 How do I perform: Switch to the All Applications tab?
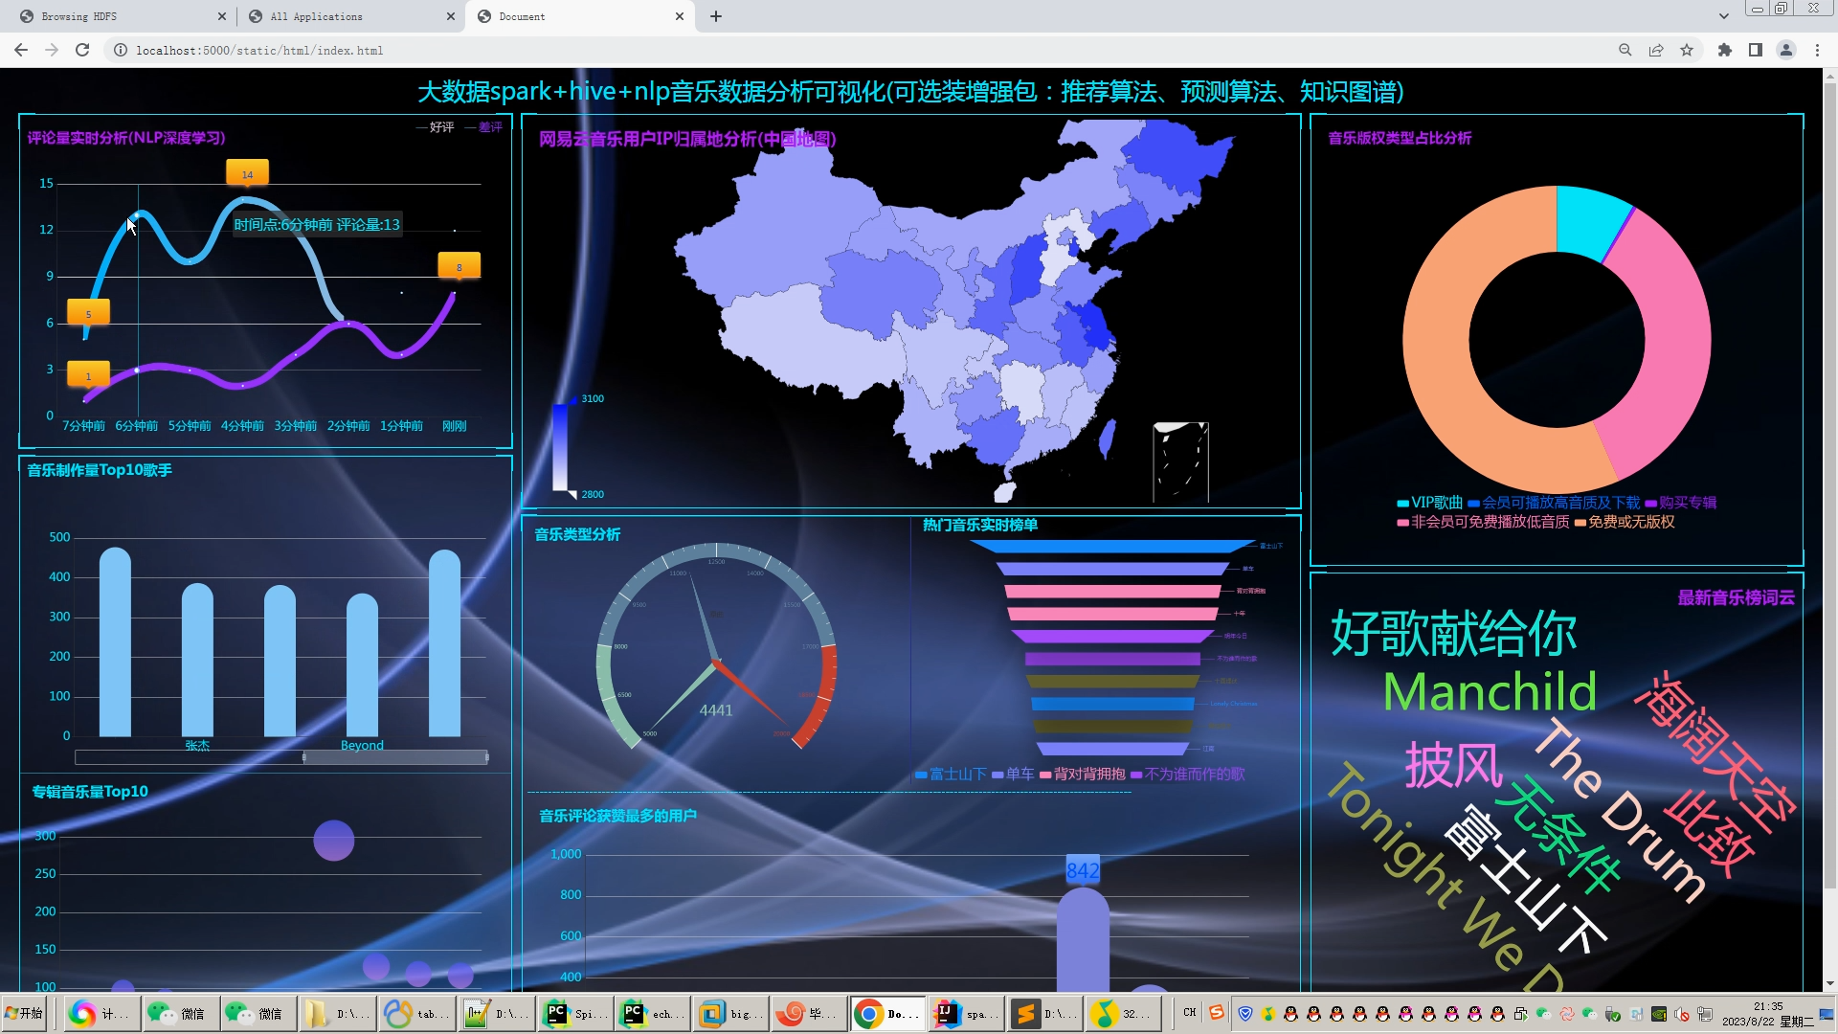pos(345,16)
